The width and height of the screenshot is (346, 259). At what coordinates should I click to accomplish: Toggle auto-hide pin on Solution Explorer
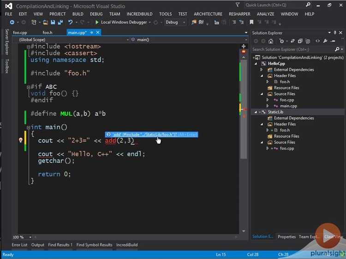335,33
